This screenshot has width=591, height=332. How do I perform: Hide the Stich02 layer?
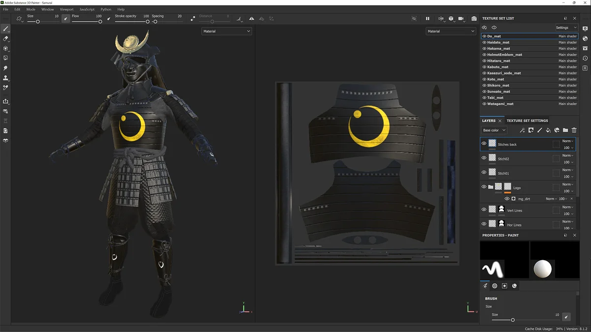click(x=484, y=158)
